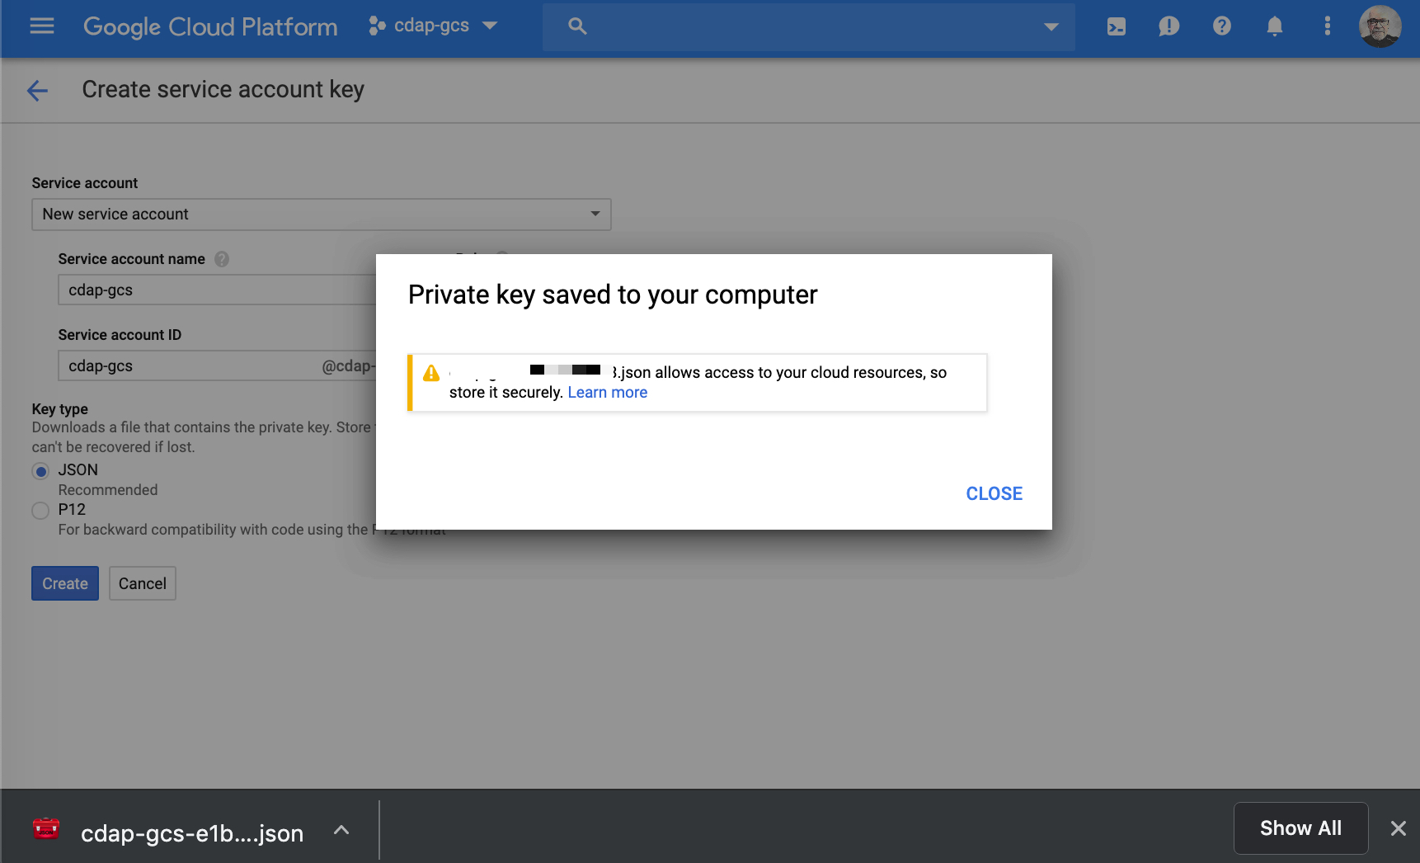This screenshot has width=1420, height=863.
Task: Open the utilities three-dot menu
Action: 1327,26
